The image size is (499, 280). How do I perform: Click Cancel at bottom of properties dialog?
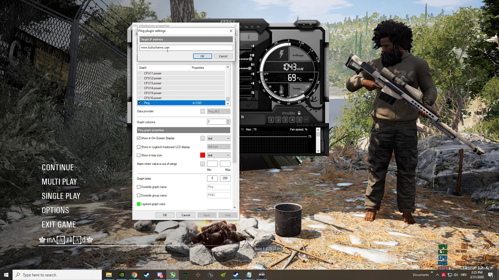pyautogui.click(x=186, y=215)
